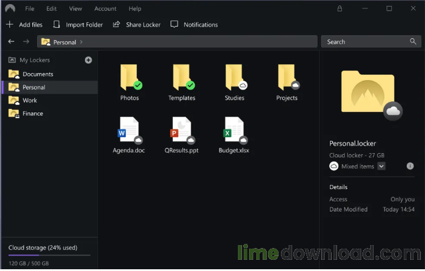Open the File menu
The image size is (425, 271).
click(30, 9)
